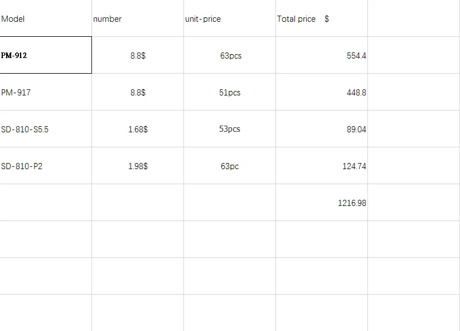Viewport: 460px width, 331px height.
Task: Select the 1.68$ cell
Action: [x=138, y=129]
